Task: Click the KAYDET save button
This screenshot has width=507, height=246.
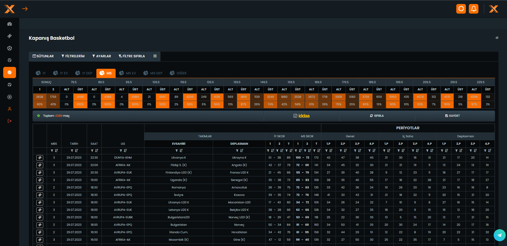Action: (x=452, y=116)
